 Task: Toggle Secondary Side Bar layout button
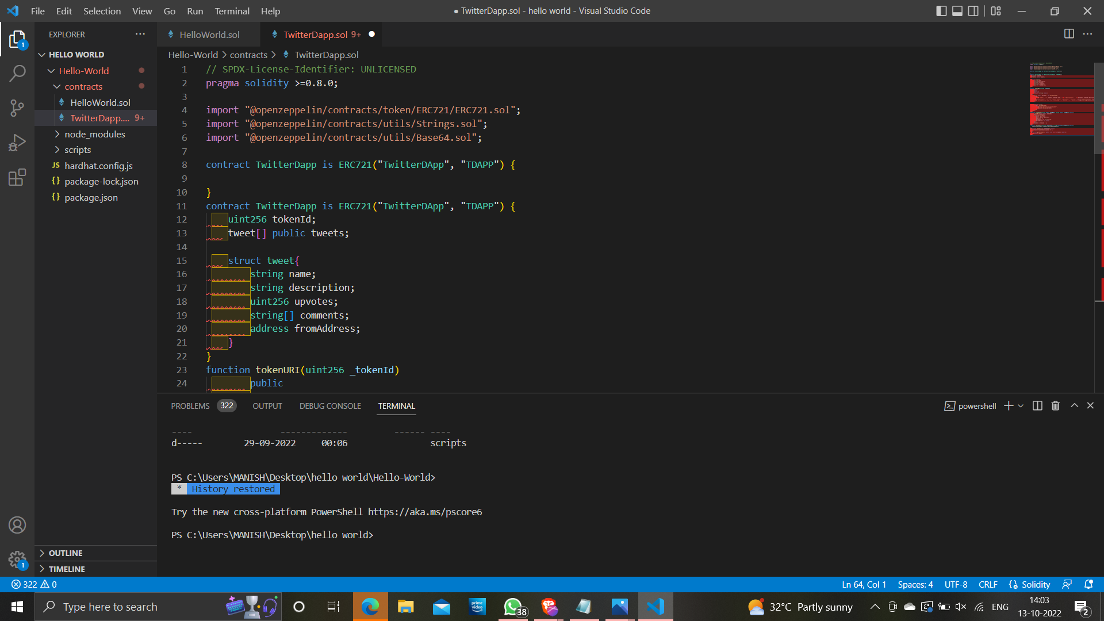(x=973, y=11)
